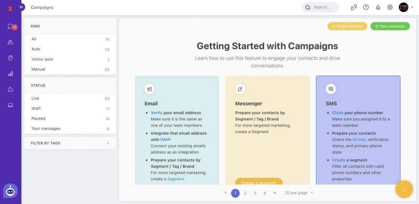
Task: Click the New campaign button
Action: pos(390,26)
